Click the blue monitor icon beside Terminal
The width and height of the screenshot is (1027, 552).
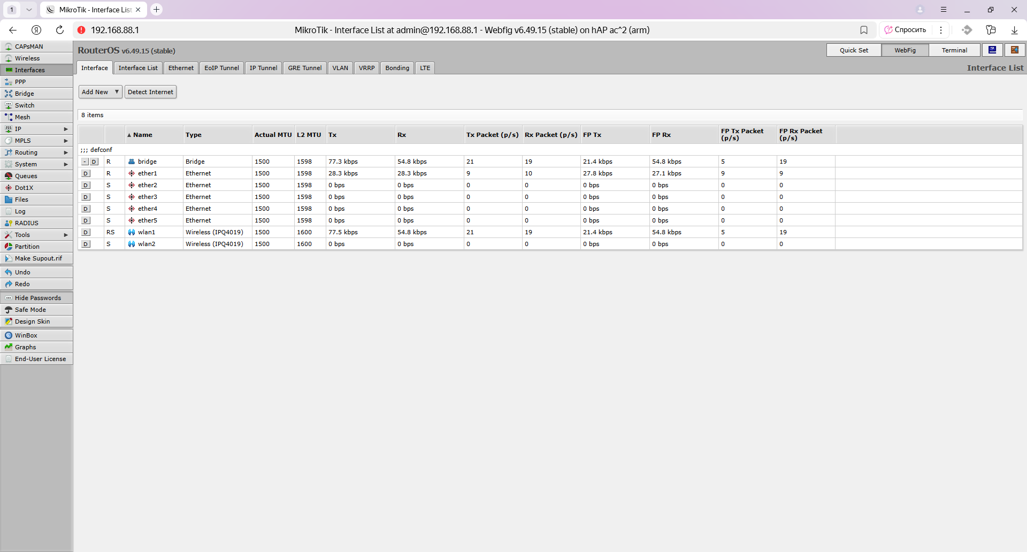pos(992,50)
